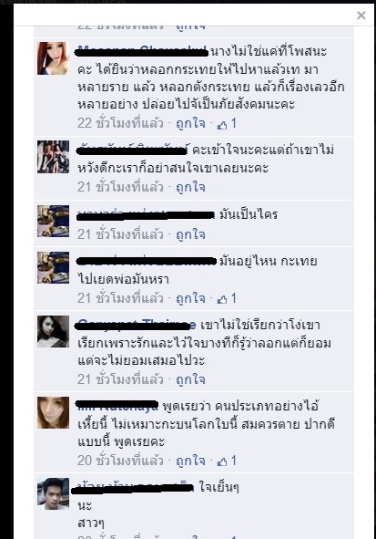
Task: Close the comments popup with the X
Action: [361, 16]
